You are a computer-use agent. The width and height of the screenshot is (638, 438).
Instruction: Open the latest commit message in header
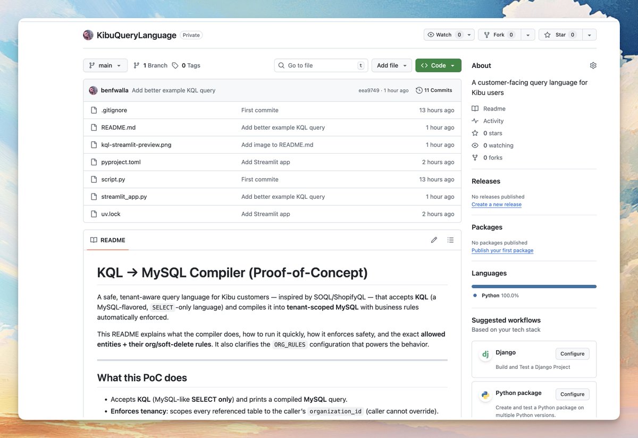[174, 90]
